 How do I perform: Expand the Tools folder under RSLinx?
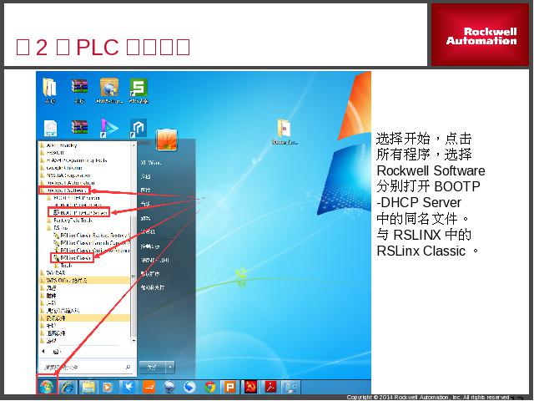click(63, 266)
